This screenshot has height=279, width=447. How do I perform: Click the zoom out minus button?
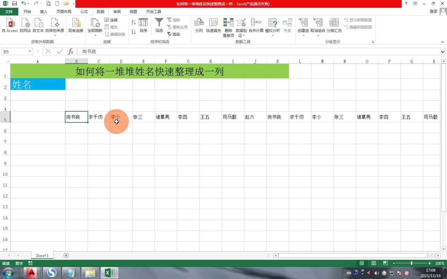click(x=394, y=263)
